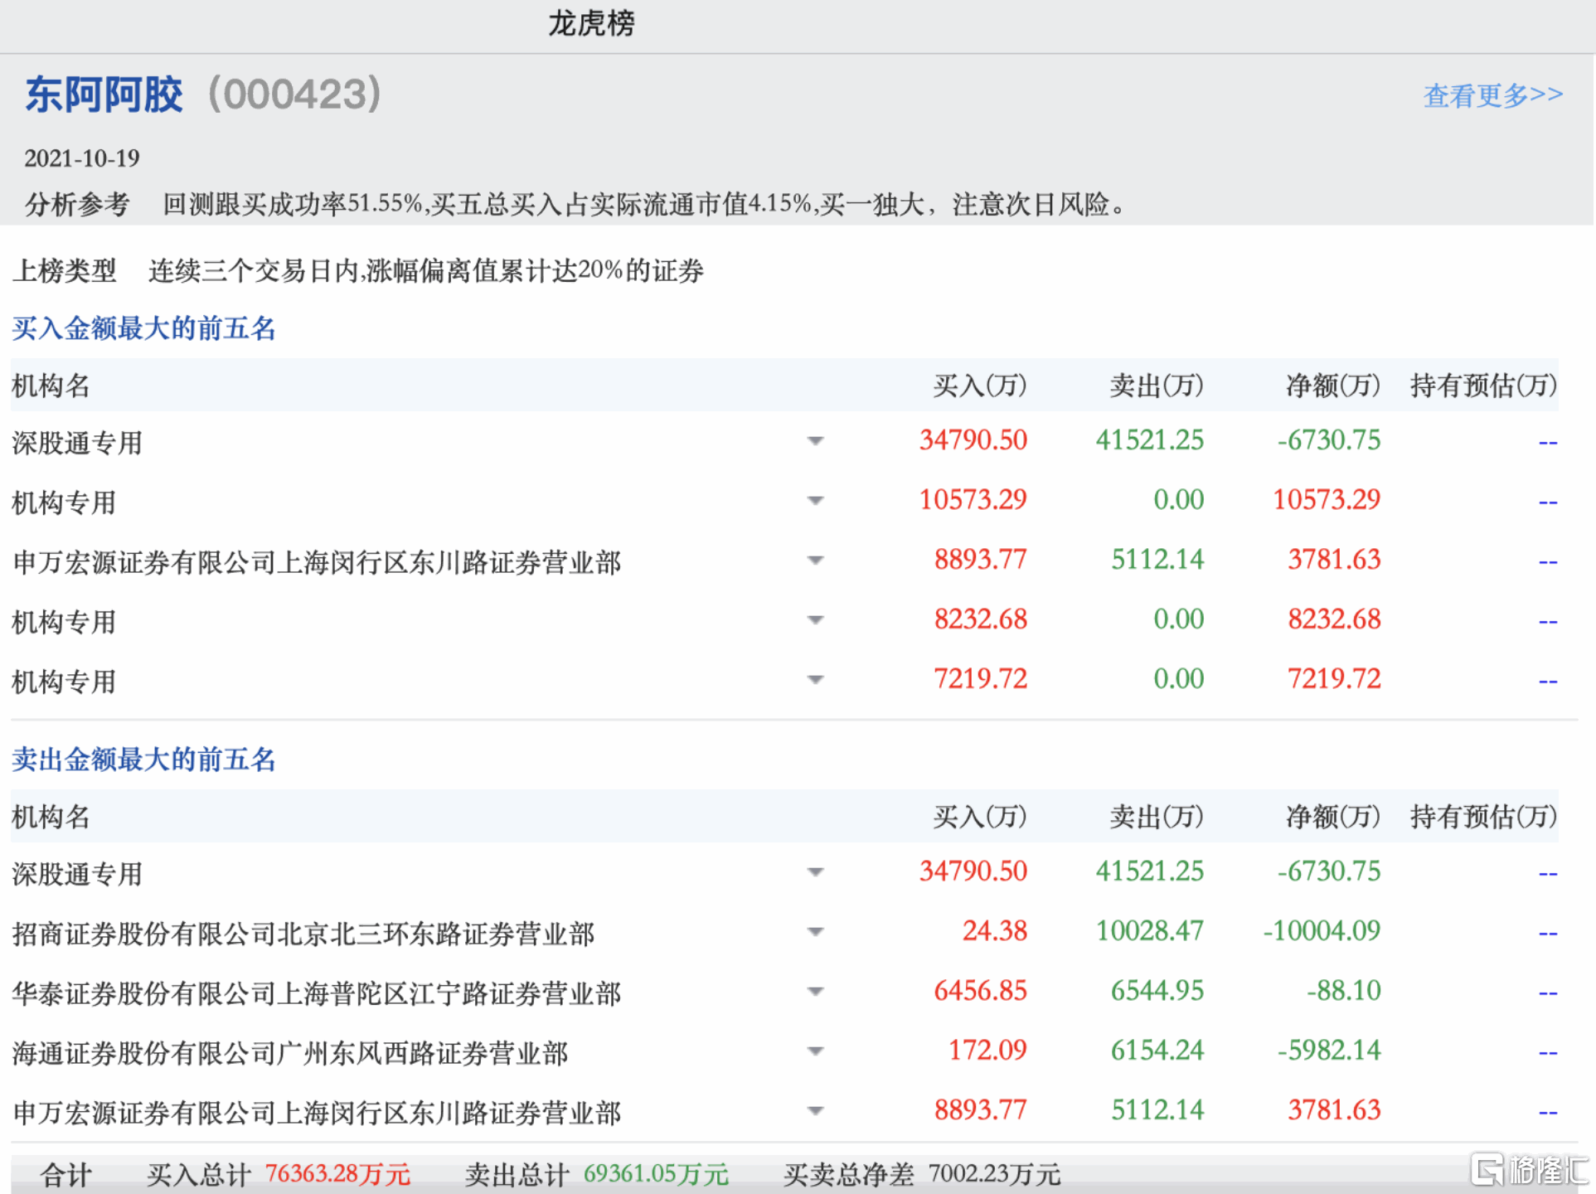
Task: Select buy value 34790.50 in buy table
Action: (x=973, y=440)
